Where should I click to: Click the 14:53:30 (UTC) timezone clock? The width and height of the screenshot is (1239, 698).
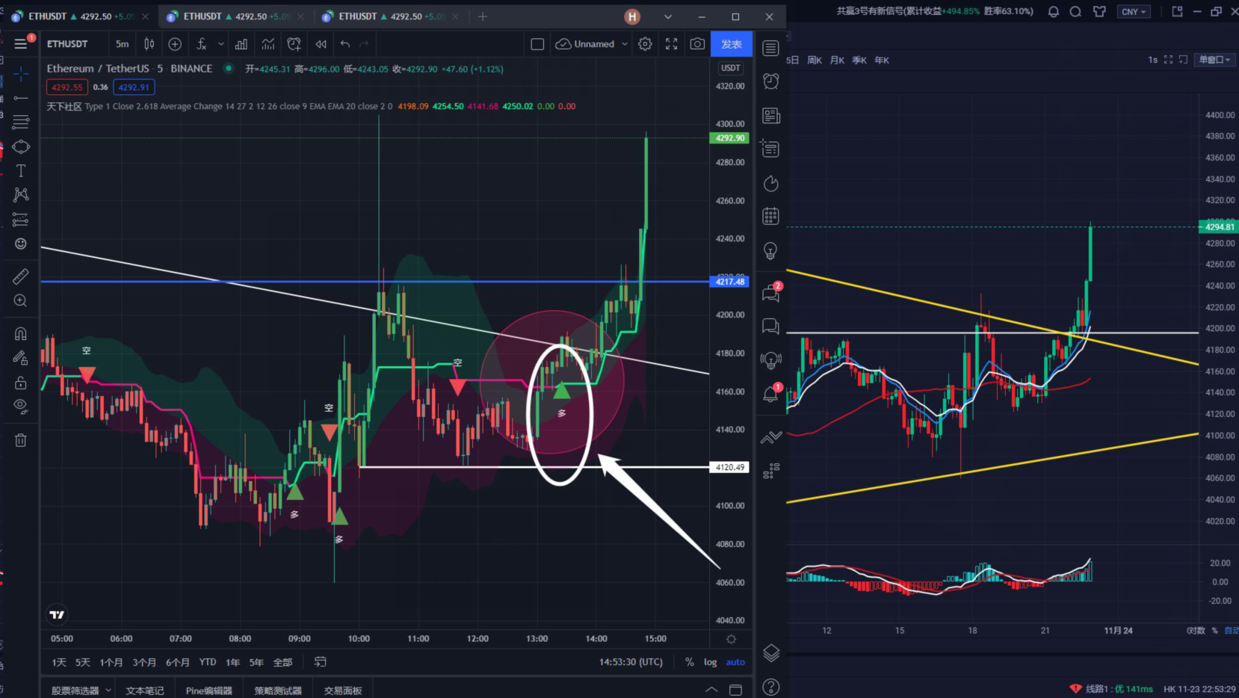tap(631, 662)
